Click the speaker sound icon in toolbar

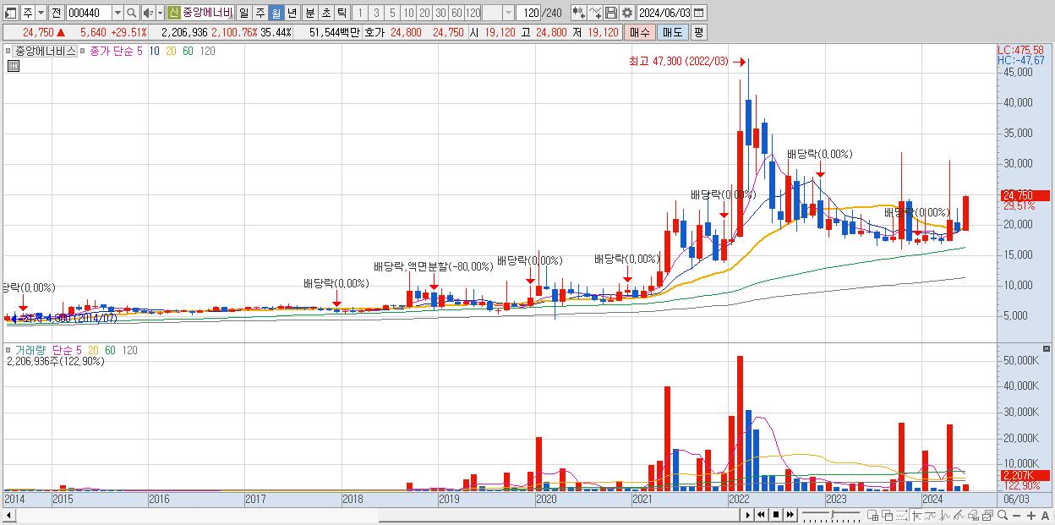tap(147, 13)
